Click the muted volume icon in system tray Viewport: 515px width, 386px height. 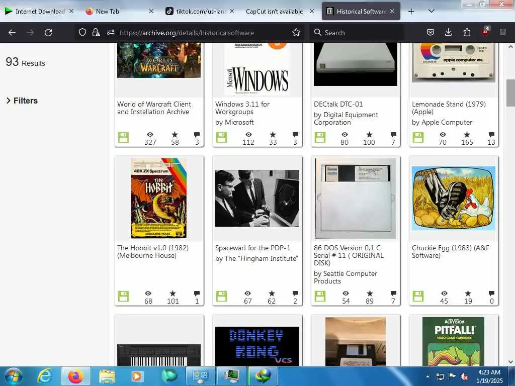pyautogui.click(x=464, y=376)
